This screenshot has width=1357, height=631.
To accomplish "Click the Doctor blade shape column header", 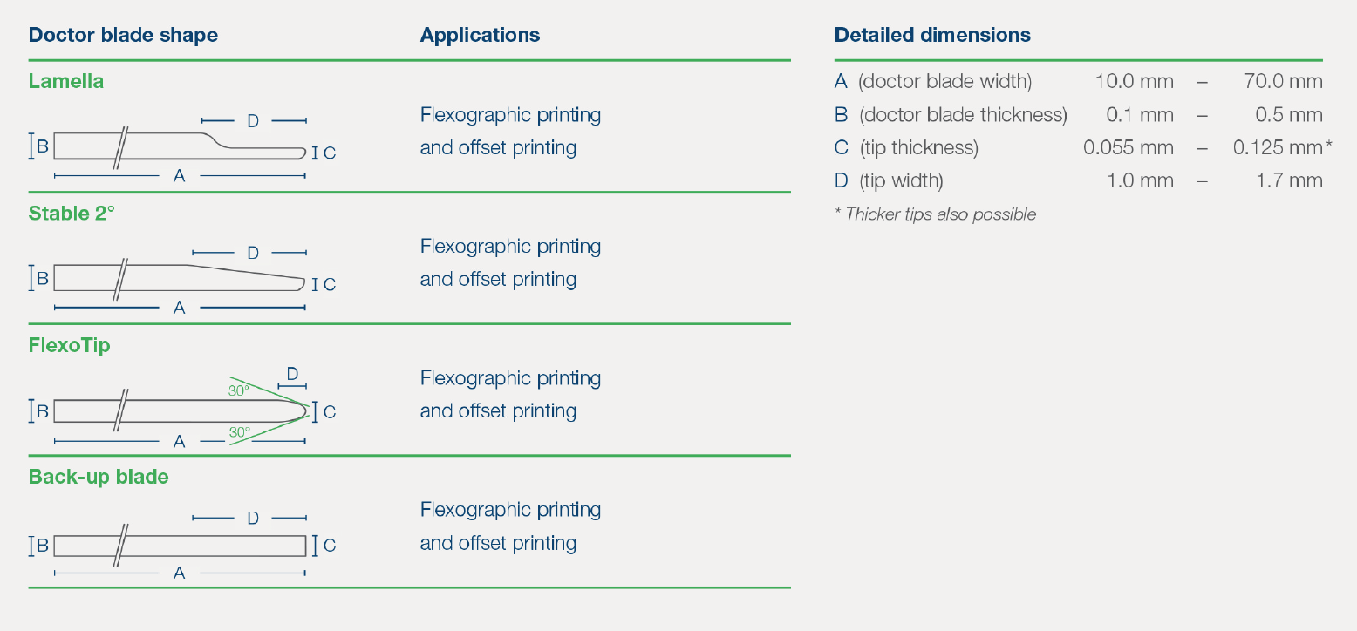I will 123,35.
